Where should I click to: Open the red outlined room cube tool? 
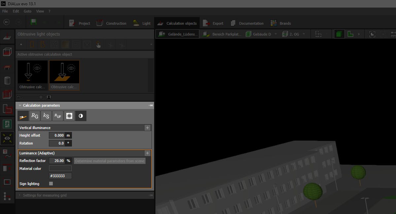(x=7, y=94)
